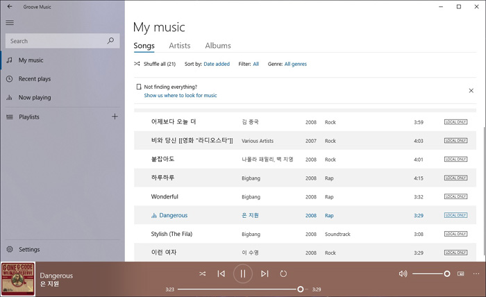Select song 하루하루

coord(305,178)
